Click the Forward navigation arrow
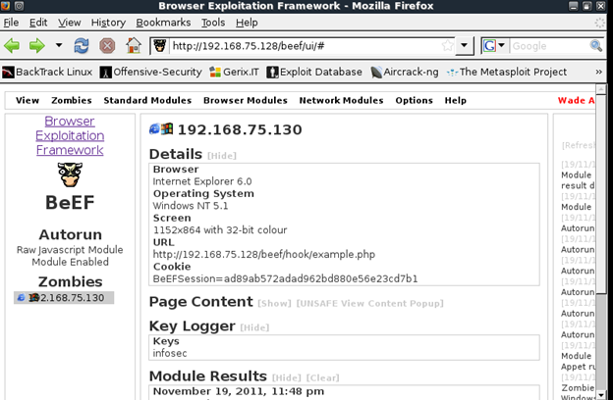This screenshot has height=400, width=613. point(36,46)
